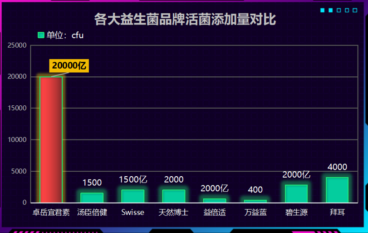Click the chart title 各大益生菌品牌活菌添加量对比
Image resolution: width=368 pixels, height=233 pixels.
185,20
